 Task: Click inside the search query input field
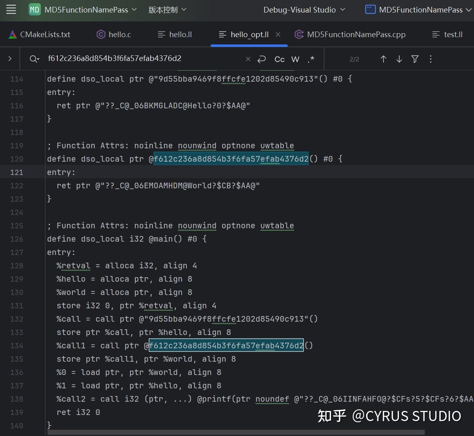141,59
